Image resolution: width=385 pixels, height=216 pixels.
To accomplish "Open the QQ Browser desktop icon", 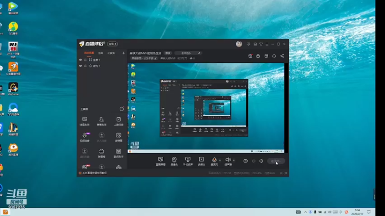I will [x=13, y=109].
